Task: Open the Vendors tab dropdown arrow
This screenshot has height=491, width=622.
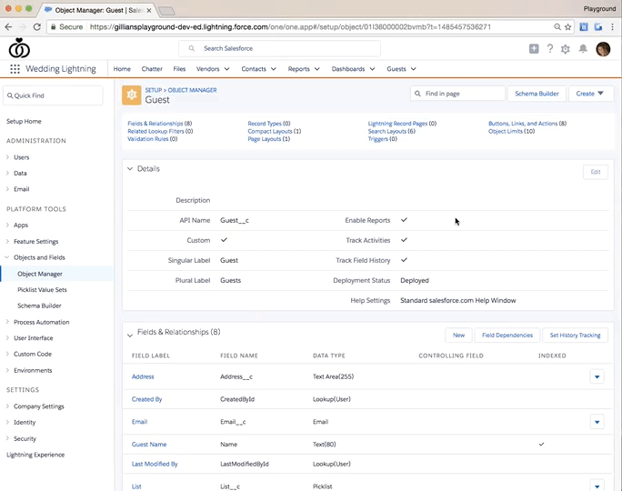Action: click(227, 69)
